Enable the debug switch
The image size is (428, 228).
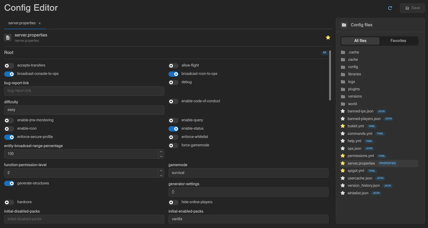pyautogui.click(x=173, y=82)
